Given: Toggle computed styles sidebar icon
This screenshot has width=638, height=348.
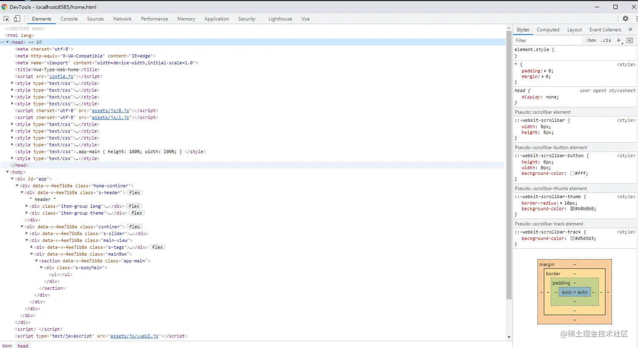Looking at the screenshot, I should [x=630, y=40].
